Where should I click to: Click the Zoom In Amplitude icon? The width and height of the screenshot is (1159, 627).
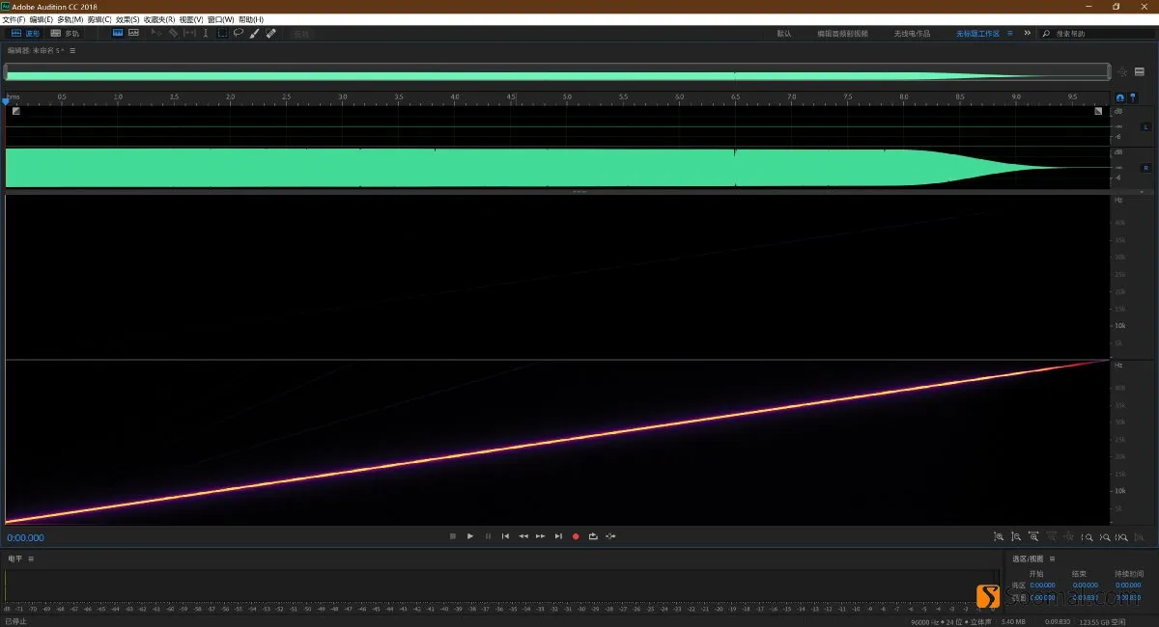coord(999,536)
